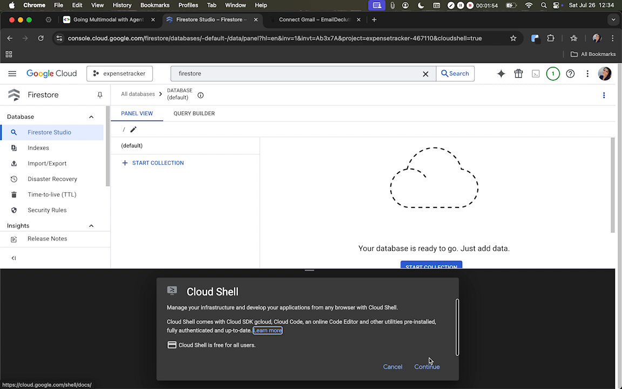
Task: Collapse the left sidebar with arrow icon
Action: 13,258
